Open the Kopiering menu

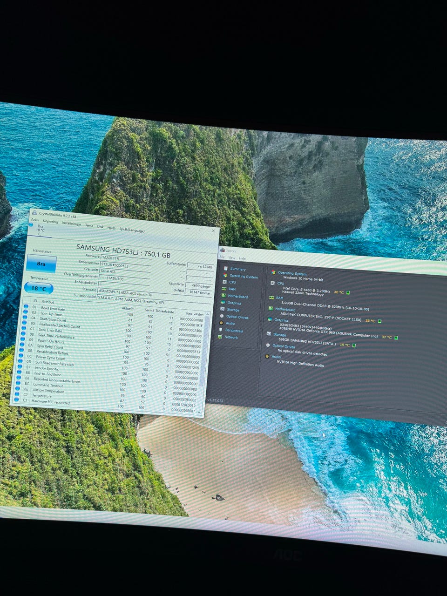point(50,221)
